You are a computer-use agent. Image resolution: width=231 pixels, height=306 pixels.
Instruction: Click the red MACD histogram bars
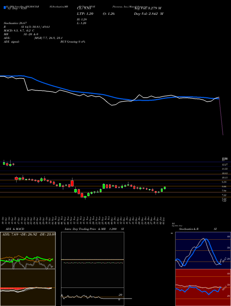12,288
